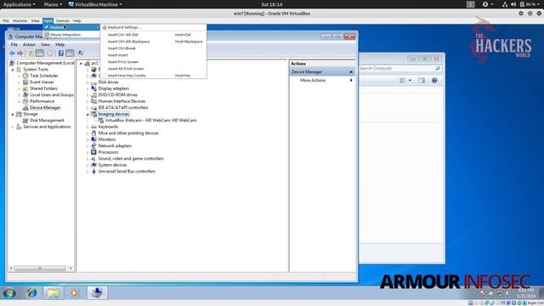
Task: Click the network icon in Kali top bar
Action: (x=505, y=4)
